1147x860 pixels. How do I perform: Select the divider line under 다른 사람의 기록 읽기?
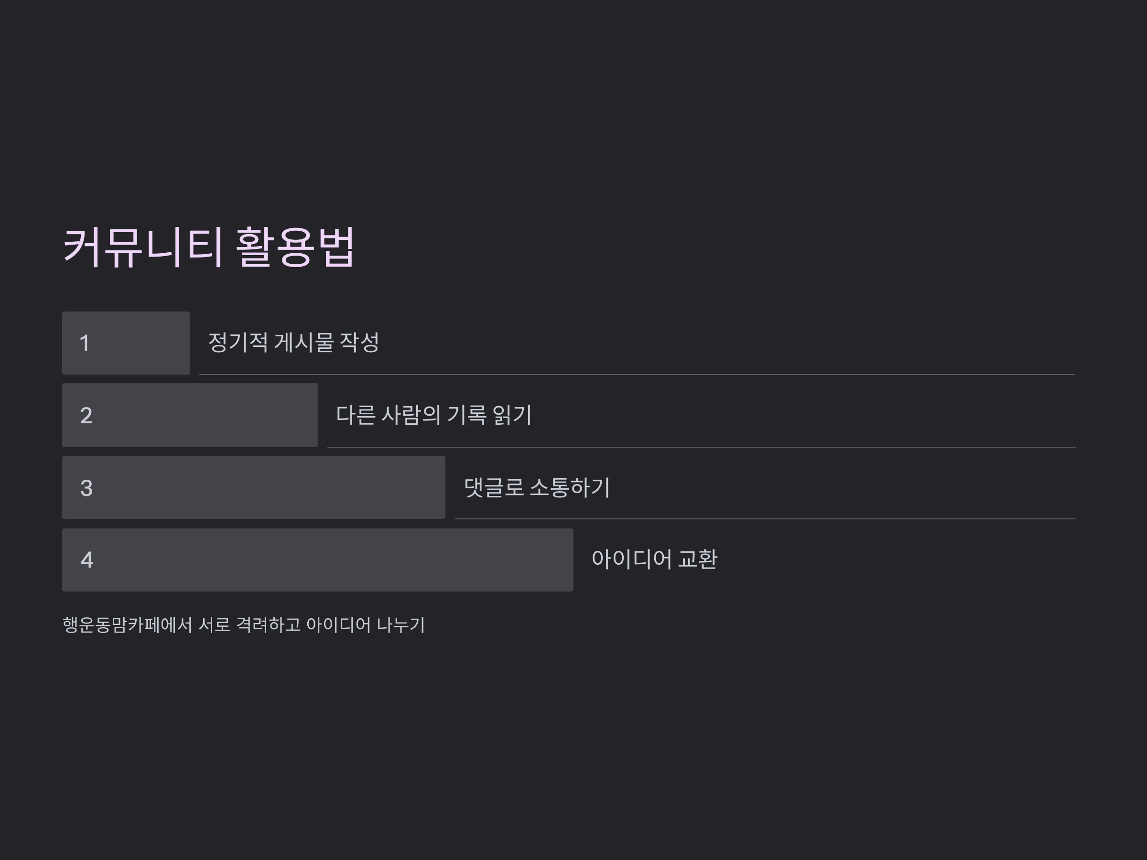pos(701,447)
